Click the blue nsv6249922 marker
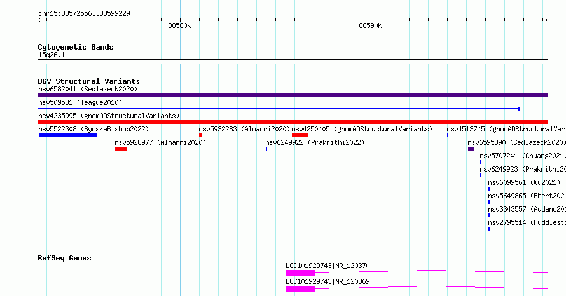Image resolution: width=566 pixels, height=296 pixels. tap(266, 149)
